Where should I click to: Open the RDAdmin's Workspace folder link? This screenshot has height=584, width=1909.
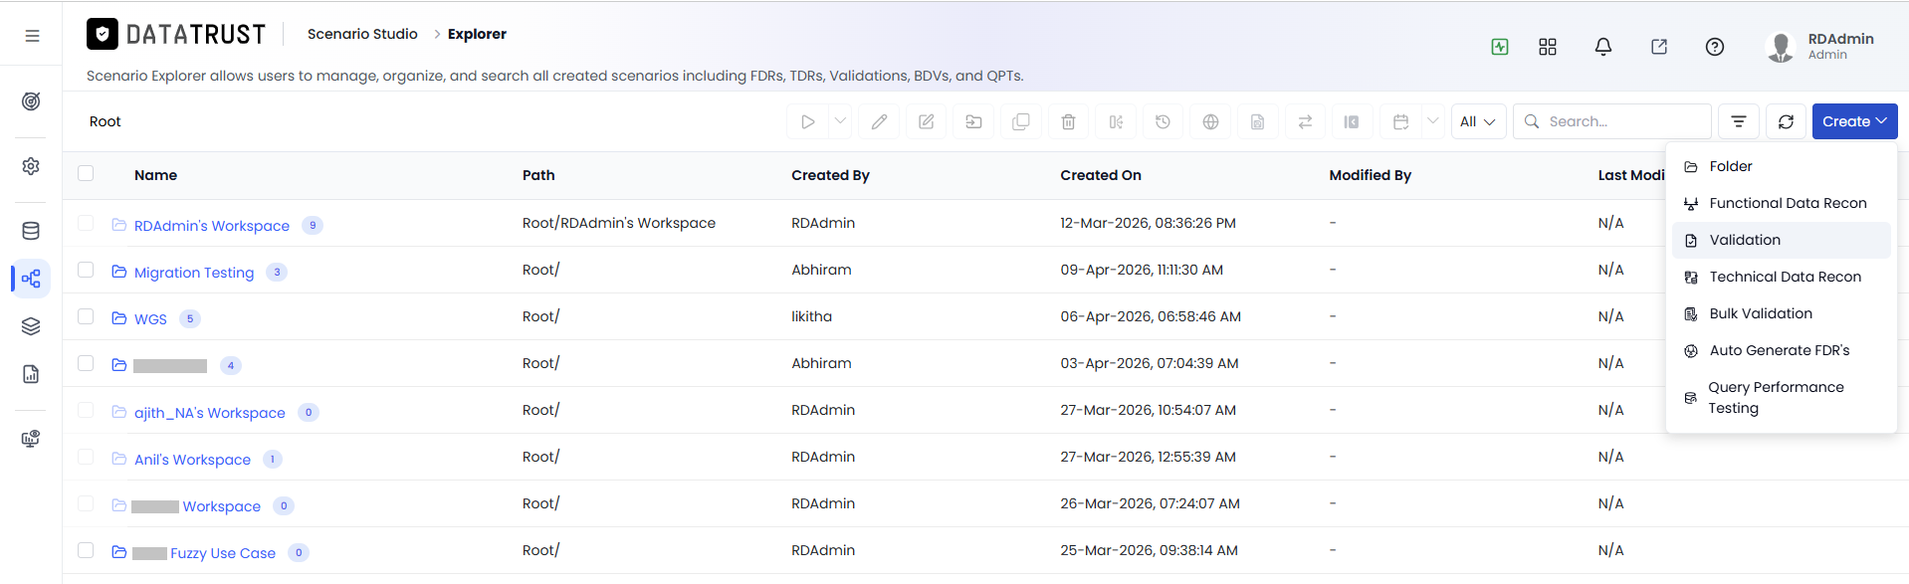point(212,226)
